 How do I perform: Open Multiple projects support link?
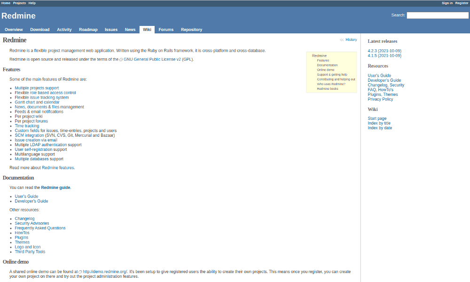pyautogui.click(x=37, y=88)
